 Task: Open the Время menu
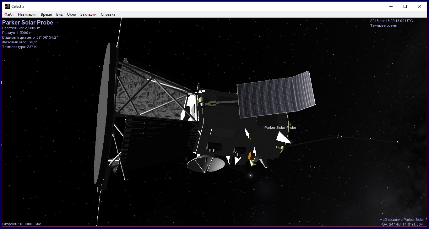pos(46,14)
